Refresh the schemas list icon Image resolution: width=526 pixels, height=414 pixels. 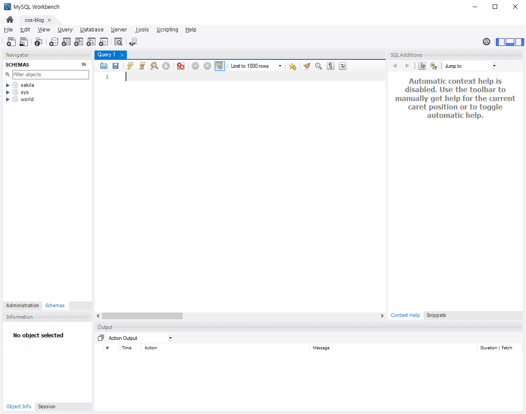84,64
